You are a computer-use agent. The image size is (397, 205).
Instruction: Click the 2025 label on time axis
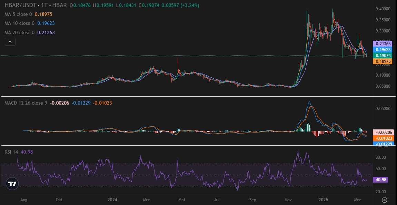[x=324, y=200]
